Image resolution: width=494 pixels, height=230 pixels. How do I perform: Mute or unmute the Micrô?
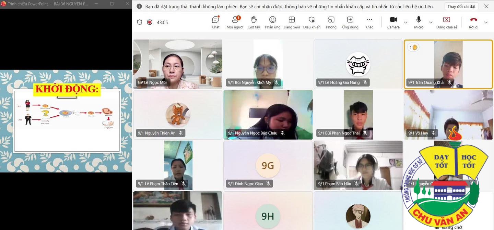[419, 22]
